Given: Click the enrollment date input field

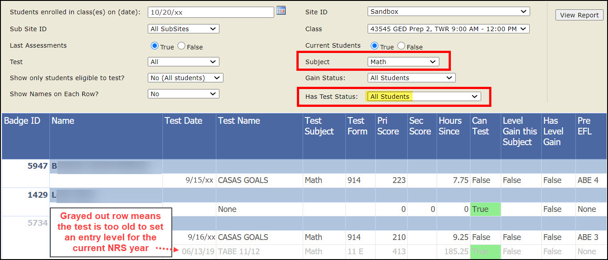Looking at the screenshot, I should [211, 12].
